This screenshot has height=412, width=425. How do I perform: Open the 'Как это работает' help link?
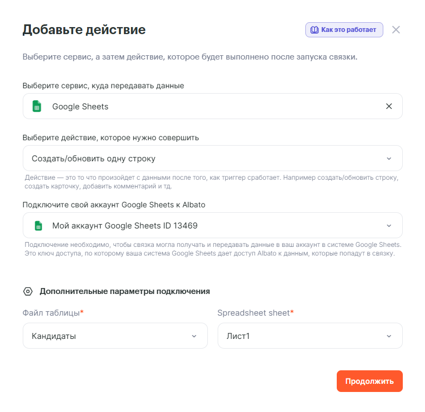[x=348, y=30]
